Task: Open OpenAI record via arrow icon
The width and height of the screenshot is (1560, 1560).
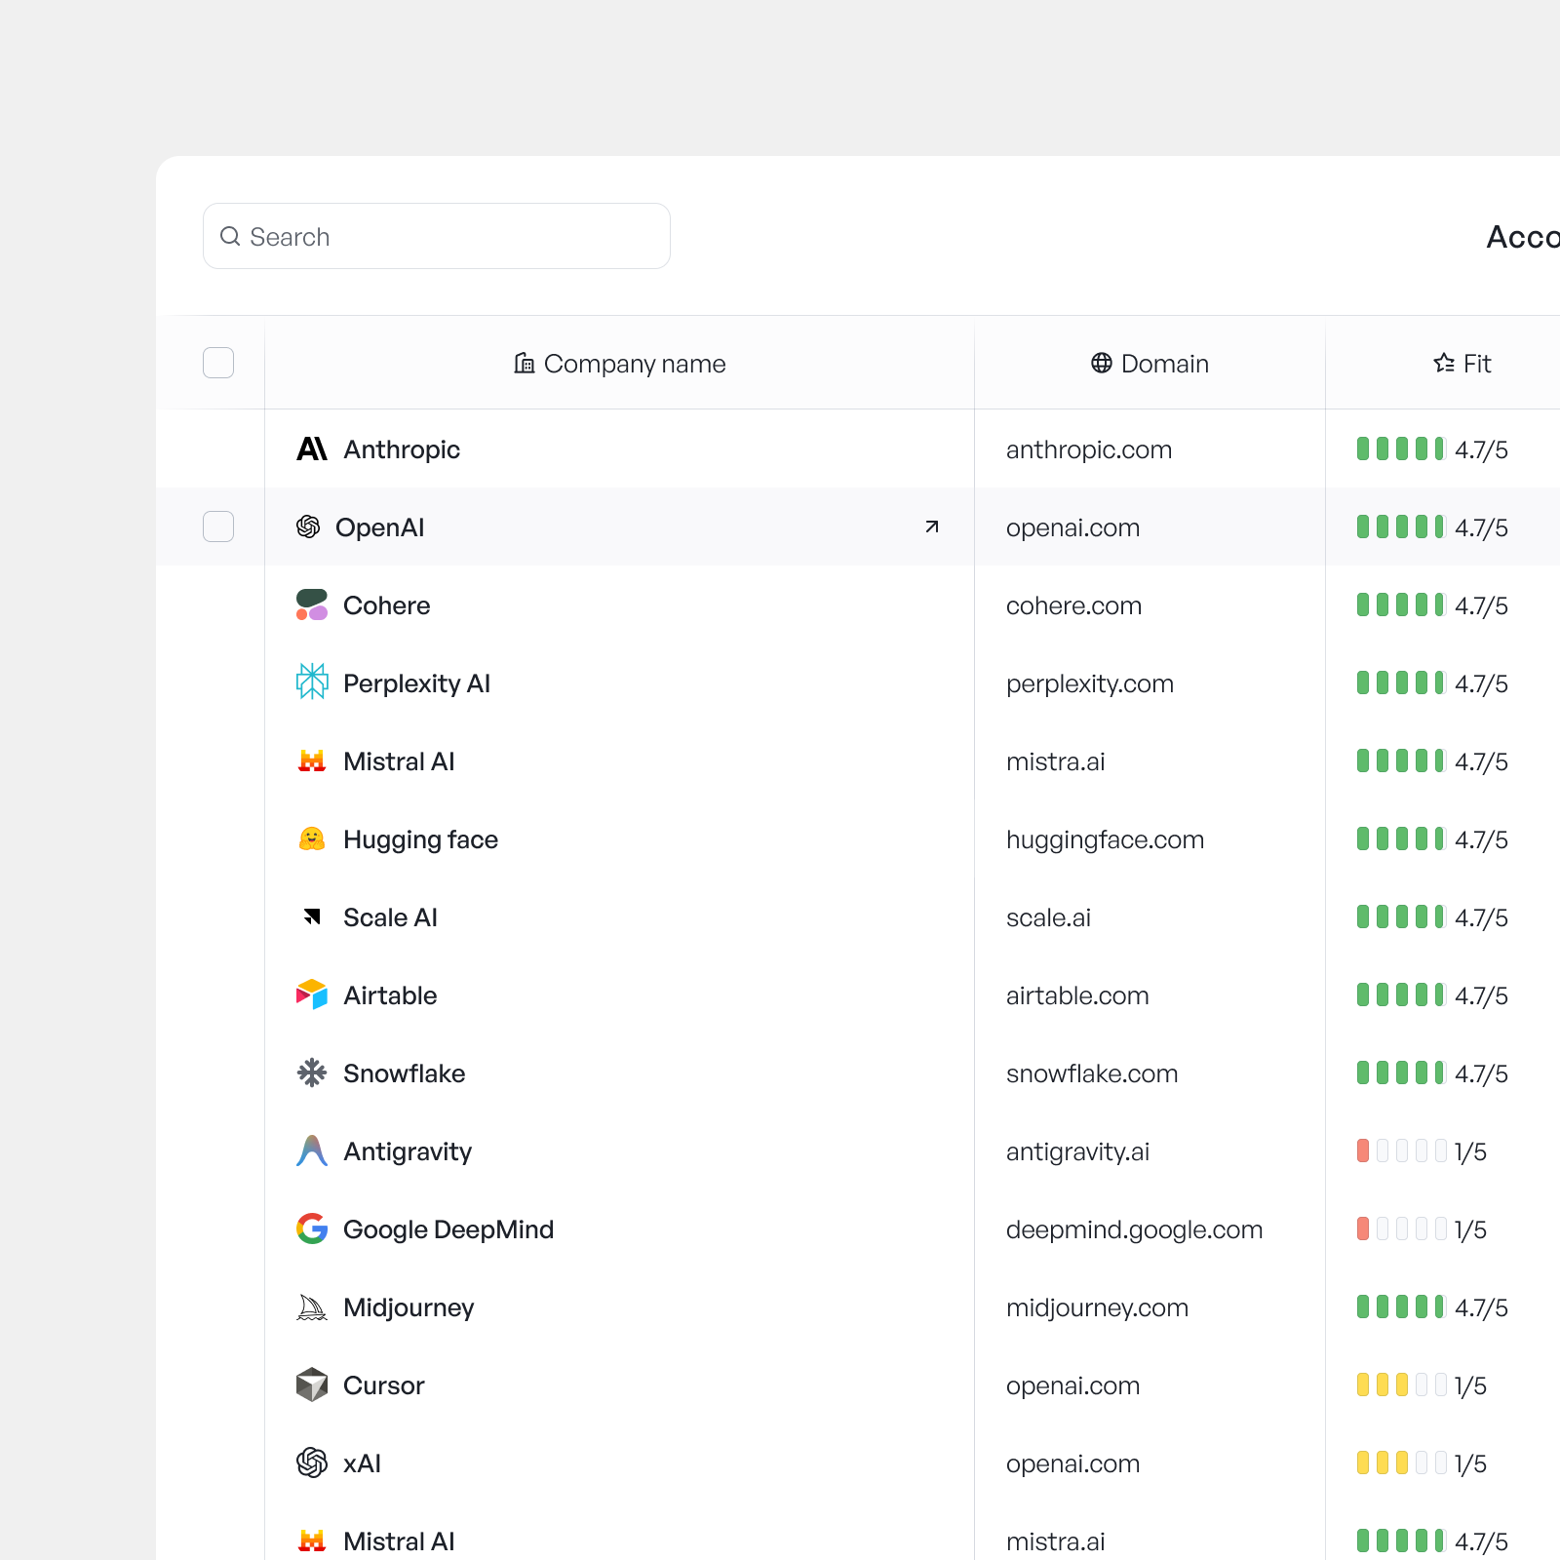Action: tap(931, 526)
